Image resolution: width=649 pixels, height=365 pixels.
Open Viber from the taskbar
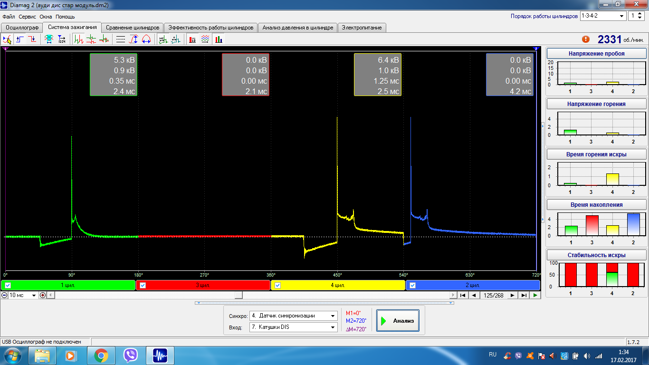pyautogui.click(x=131, y=355)
